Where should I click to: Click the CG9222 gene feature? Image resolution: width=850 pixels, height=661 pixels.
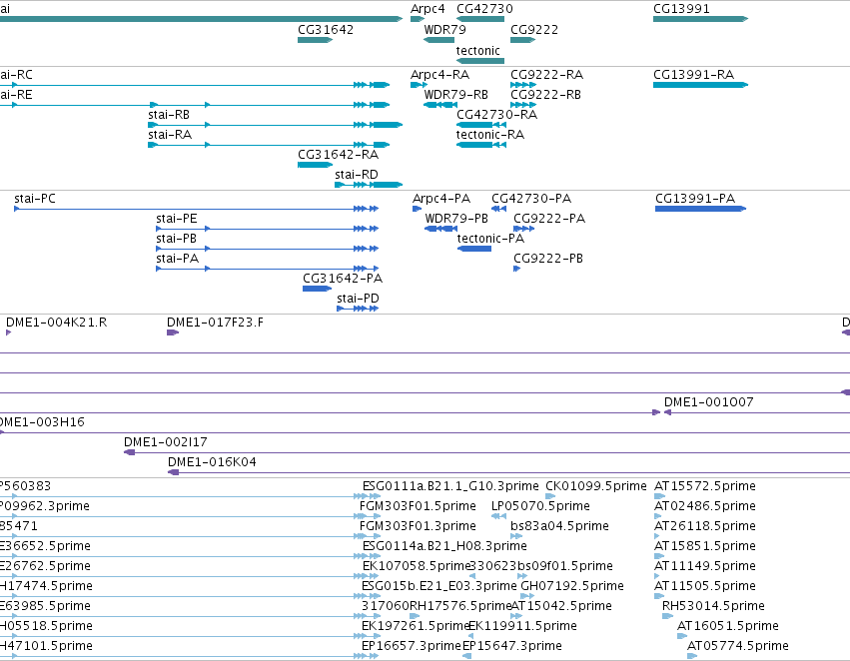[x=523, y=40]
